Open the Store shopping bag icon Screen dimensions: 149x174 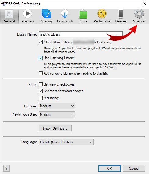[x=83, y=14]
